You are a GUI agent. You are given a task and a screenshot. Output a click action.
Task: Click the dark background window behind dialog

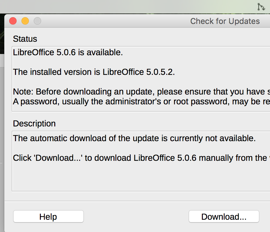[x=2, y=34]
